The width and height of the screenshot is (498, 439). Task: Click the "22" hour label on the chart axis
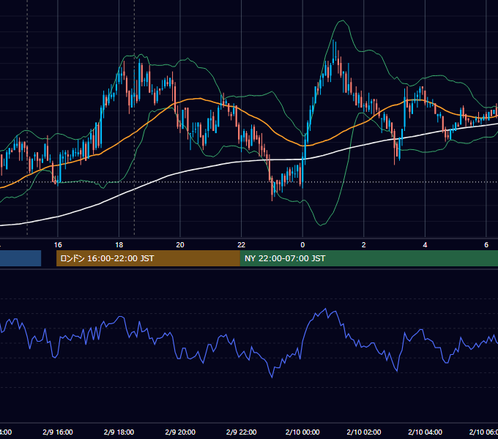242,245
